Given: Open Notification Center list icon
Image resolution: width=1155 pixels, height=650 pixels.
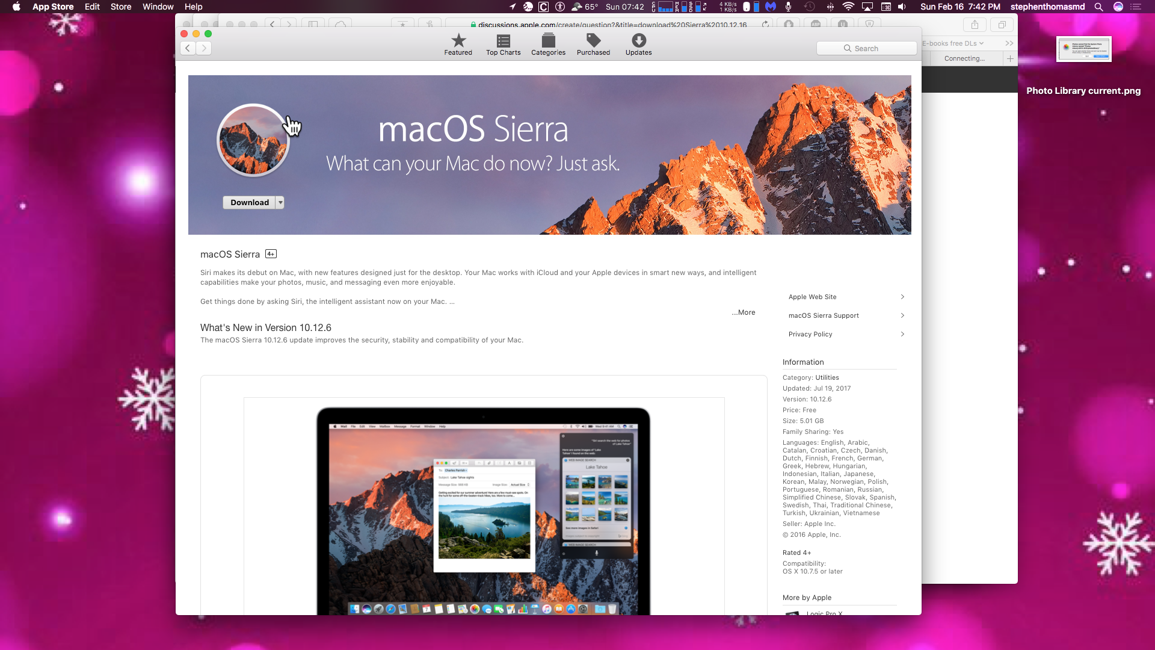Looking at the screenshot, I should 1136,7.
